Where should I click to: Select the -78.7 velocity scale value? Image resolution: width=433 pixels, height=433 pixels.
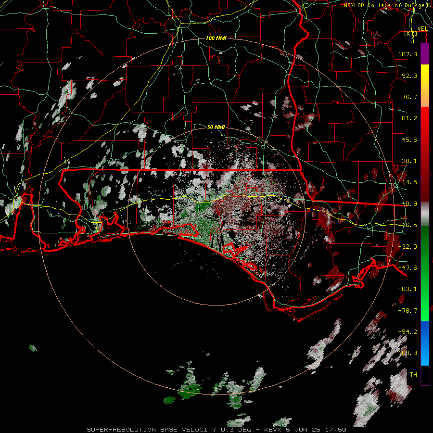click(408, 311)
